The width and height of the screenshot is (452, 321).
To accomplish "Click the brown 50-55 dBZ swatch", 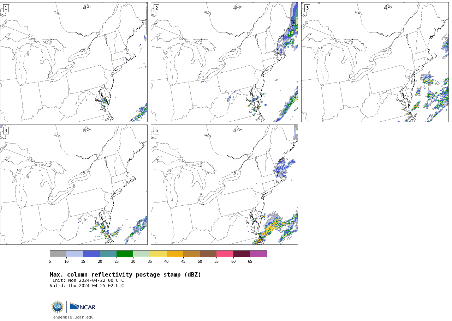I will (x=208, y=254).
